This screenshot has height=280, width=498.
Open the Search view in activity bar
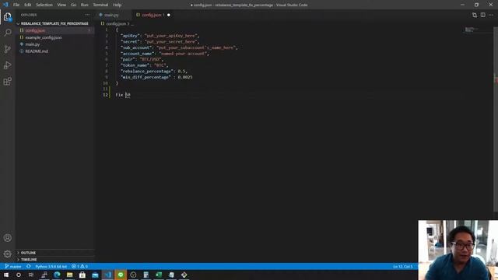pos(8,33)
